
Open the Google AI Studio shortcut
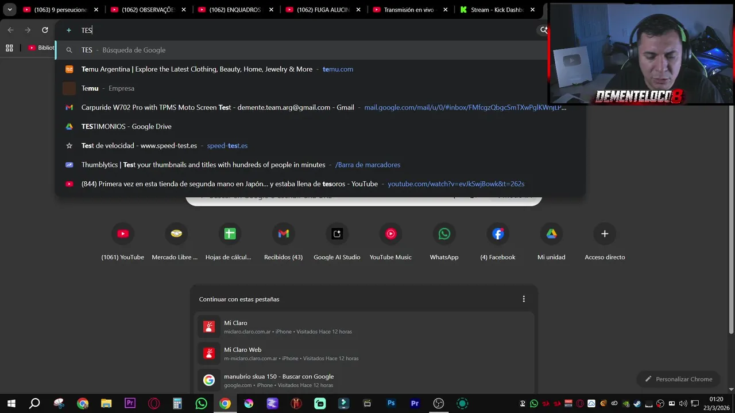coord(336,241)
